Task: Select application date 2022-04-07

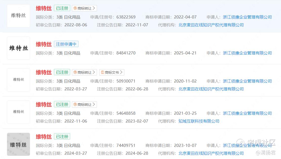Action: click(x=185, y=17)
